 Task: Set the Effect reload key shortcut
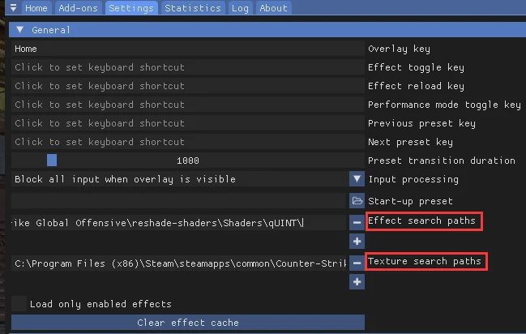coord(187,86)
